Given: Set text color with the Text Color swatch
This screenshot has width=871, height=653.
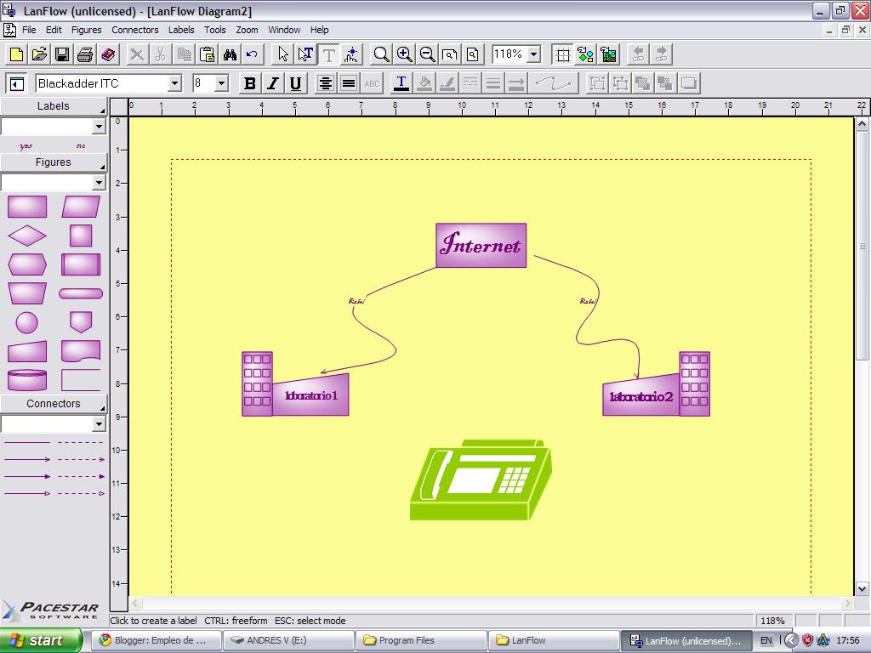Looking at the screenshot, I should click(x=401, y=82).
